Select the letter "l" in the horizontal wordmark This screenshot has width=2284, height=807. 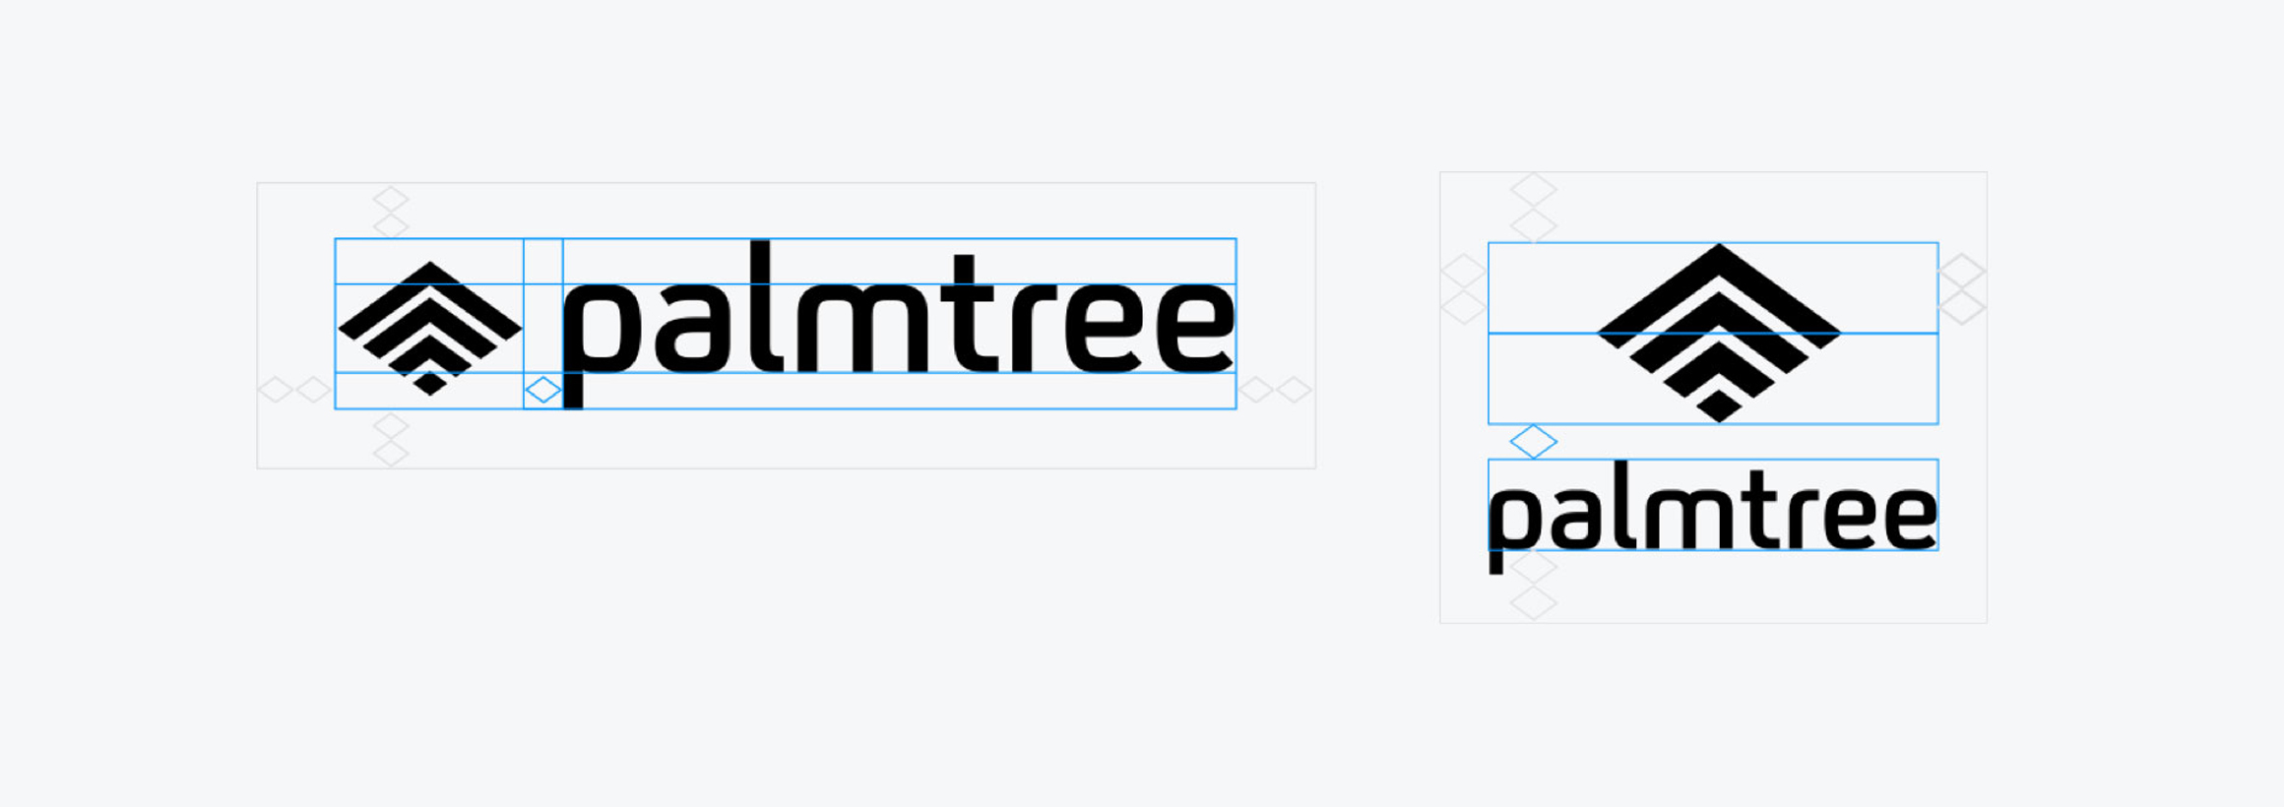(x=767, y=305)
